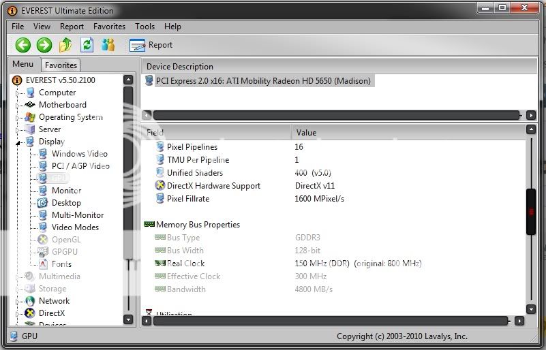Click the Motherboard chip icon in tree
This screenshot has height=350, width=546.
[x=30, y=104]
